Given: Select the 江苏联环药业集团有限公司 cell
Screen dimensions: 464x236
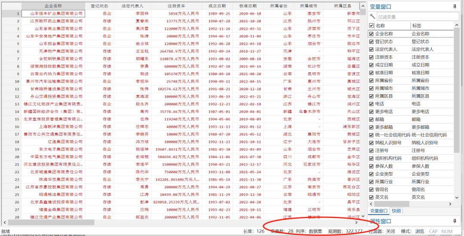Looking at the screenshot, I should point(53,21).
